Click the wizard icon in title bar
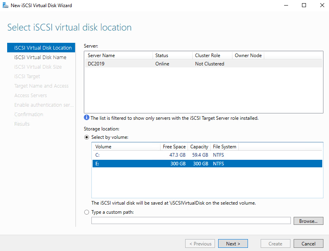Image resolution: width=329 pixels, height=251 pixels. pos(5,6)
